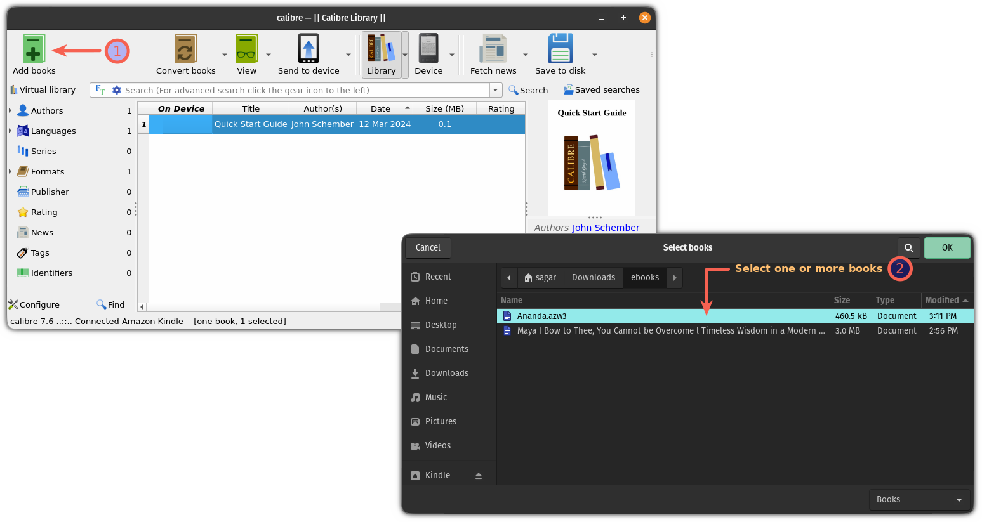982x522 pixels.
Task: Eject the Kindle device
Action: click(x=479, y=476)
